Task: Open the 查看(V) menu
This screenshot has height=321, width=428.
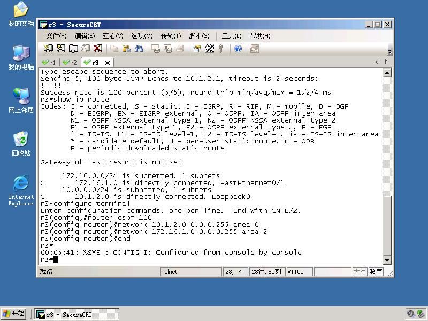Action: 113,36
